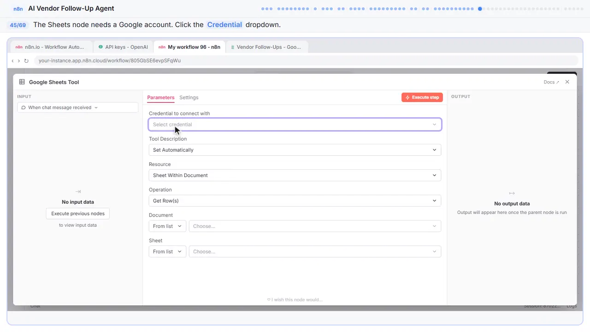This screenshot has width=590, height=332.
Task: Open Sheet Choose... dropdown field
Action: (315, 251)
